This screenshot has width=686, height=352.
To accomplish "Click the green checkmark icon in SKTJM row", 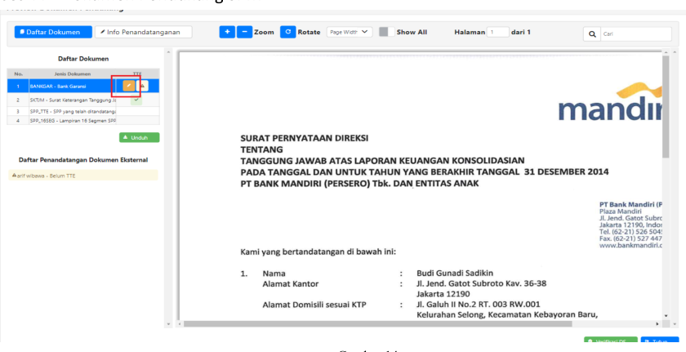I will click(x=136, y=99).
